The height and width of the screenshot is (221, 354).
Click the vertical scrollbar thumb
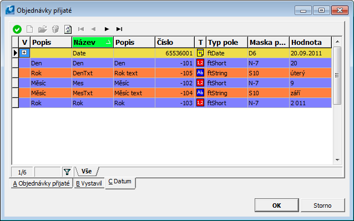pos(337,75)
